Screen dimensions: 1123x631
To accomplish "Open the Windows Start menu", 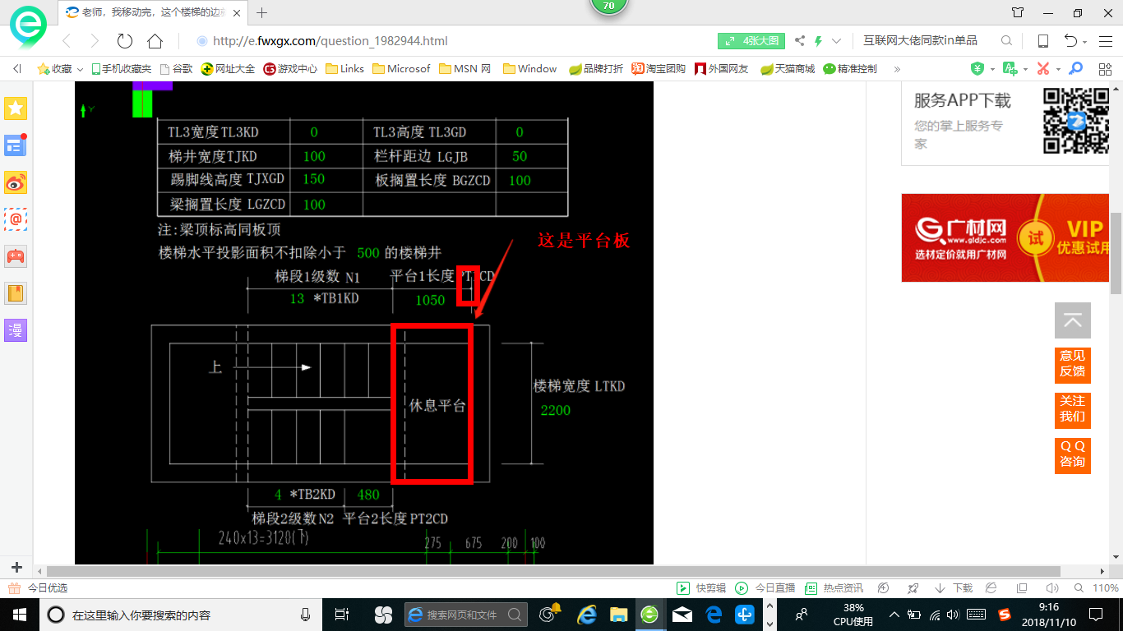I will click(x=18, y=615).
